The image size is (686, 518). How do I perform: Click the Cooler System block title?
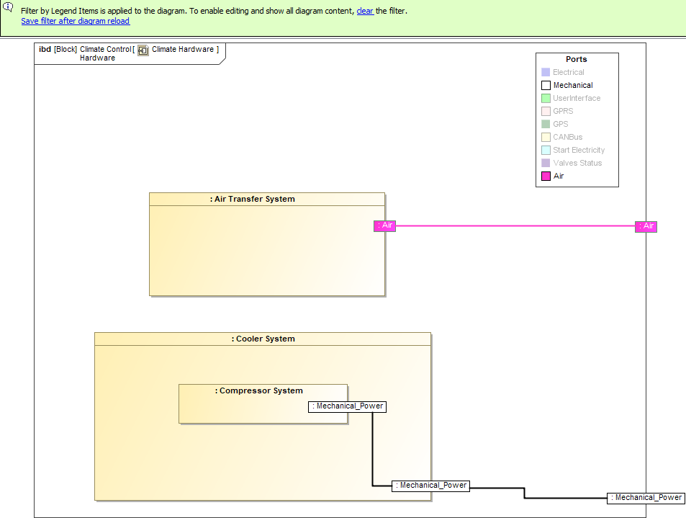click(263, 339)
